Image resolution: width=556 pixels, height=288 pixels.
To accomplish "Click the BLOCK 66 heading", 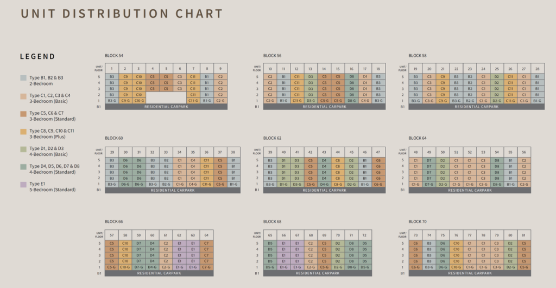I will [x=113, y=221].
